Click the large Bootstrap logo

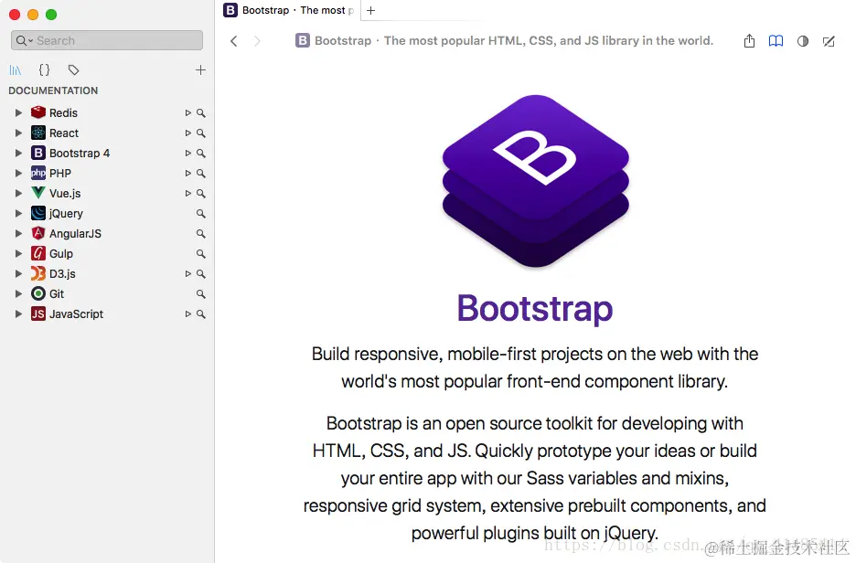[x=536, y=181]
